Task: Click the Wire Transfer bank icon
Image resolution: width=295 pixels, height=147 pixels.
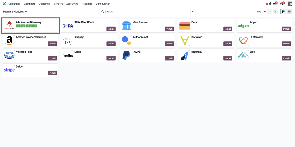Action: 126,26
